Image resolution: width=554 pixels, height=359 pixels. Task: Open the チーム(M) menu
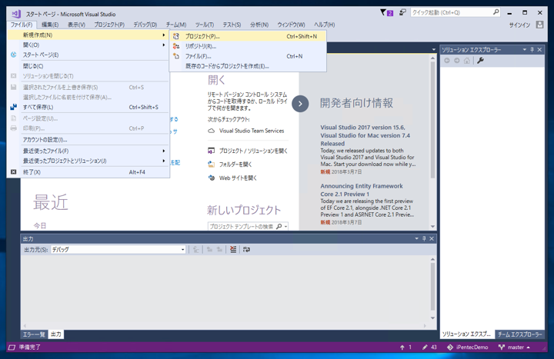pyautogui.click(x=176, y=25)
